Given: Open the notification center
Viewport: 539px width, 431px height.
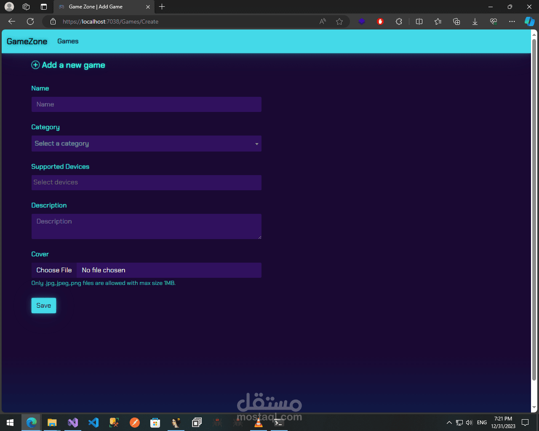Looking at the screenshot, I should [525, 423].
